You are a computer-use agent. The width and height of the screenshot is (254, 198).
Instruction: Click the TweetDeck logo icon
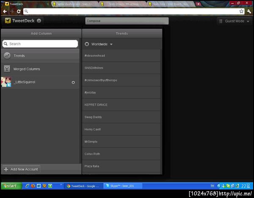pos(8,21)
